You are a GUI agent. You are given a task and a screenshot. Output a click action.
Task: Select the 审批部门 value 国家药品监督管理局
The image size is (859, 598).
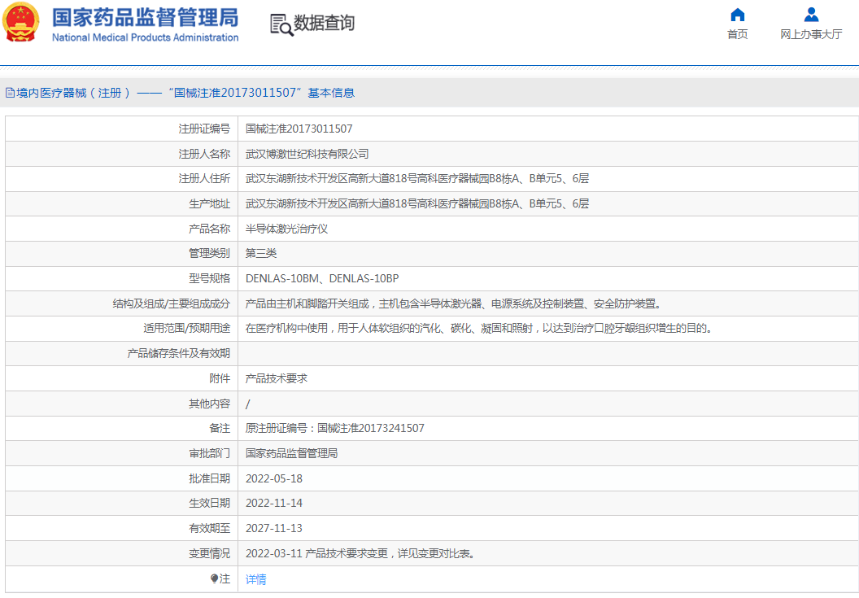click(291, 453)
